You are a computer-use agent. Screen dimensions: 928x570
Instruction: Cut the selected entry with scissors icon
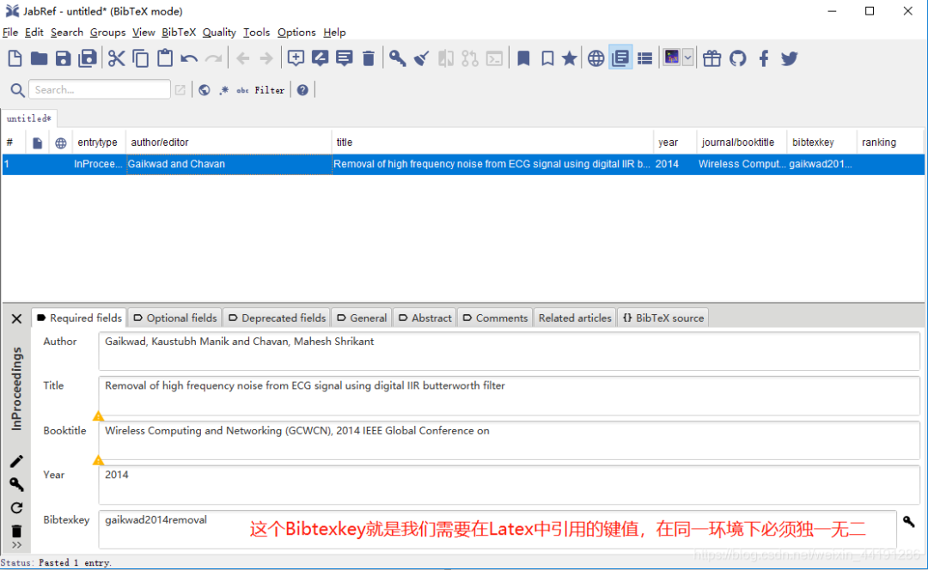click(x=117, y=58)
